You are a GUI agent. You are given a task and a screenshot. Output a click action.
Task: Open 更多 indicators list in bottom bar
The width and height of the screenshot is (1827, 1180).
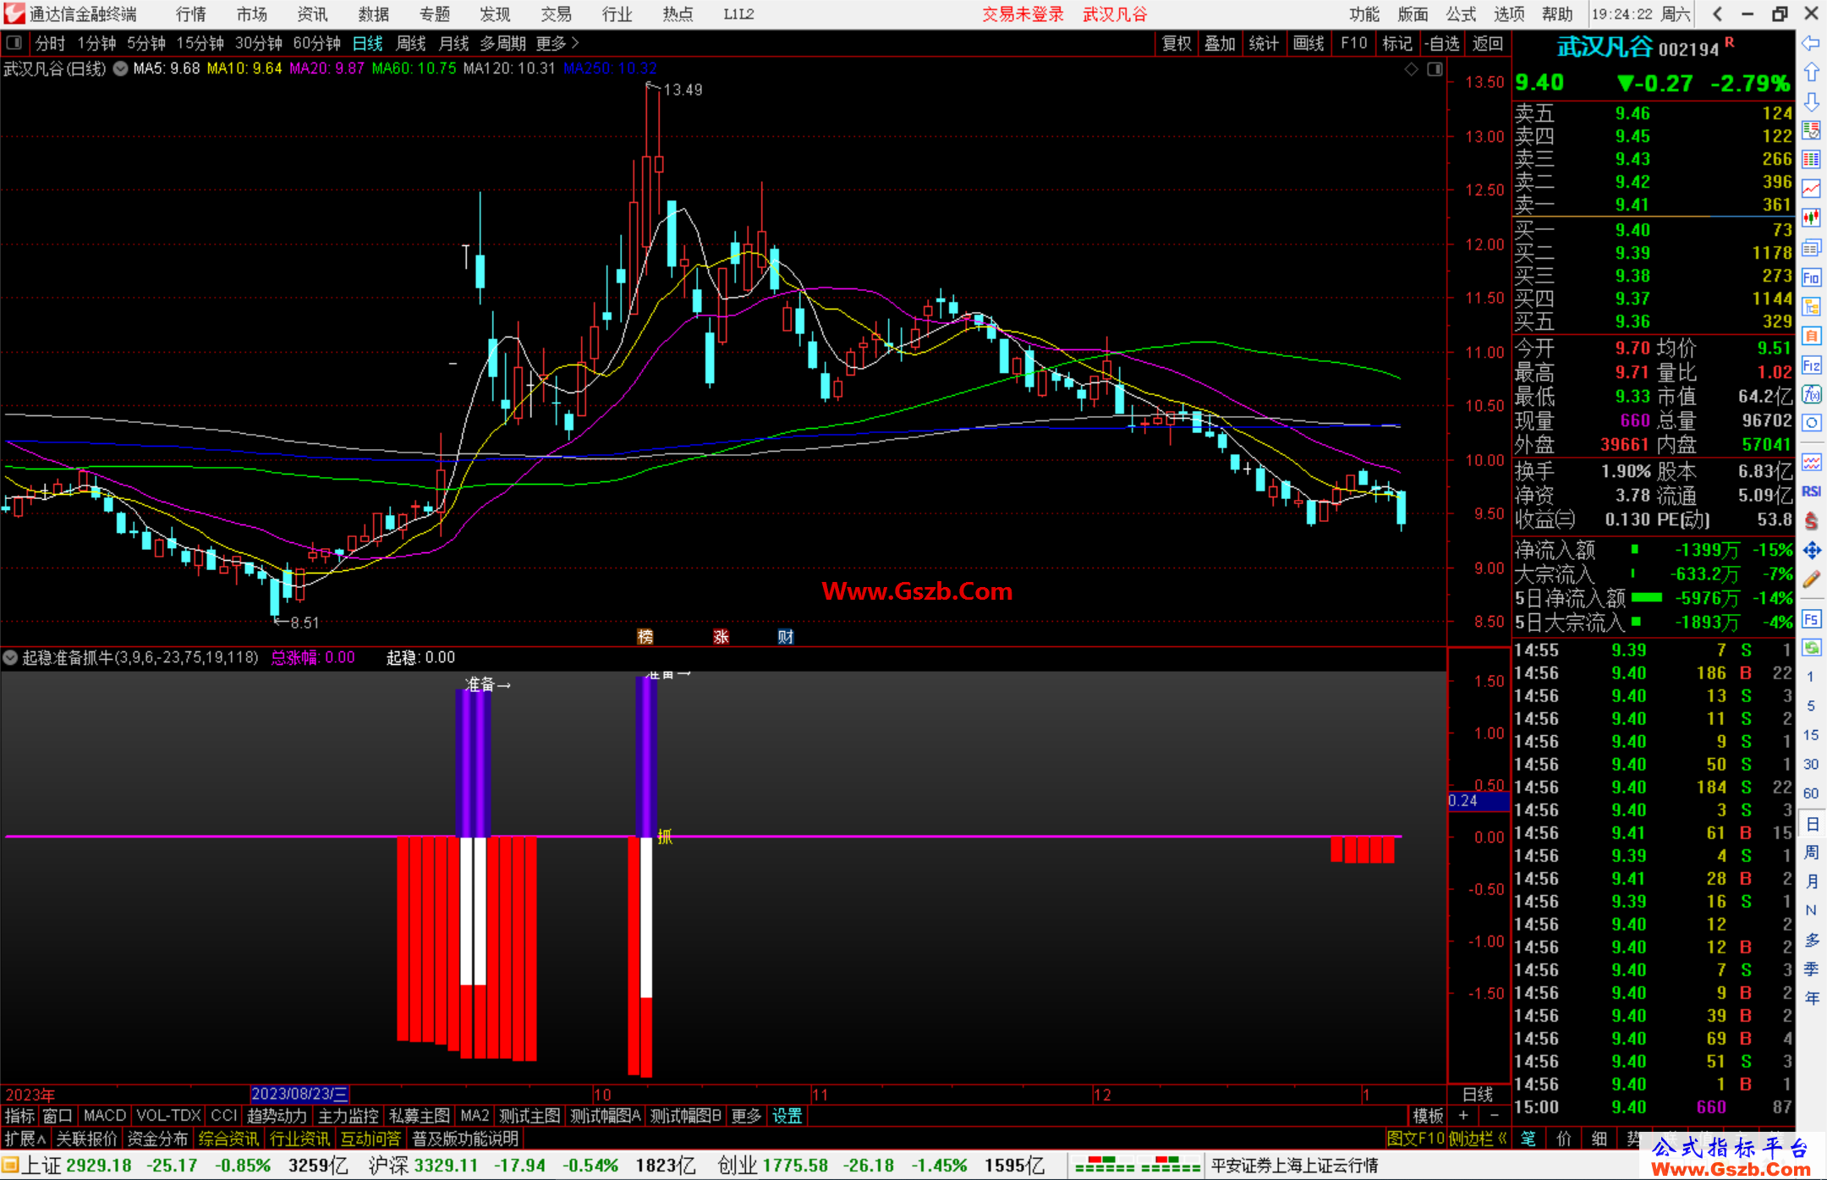coord(745,1116)
